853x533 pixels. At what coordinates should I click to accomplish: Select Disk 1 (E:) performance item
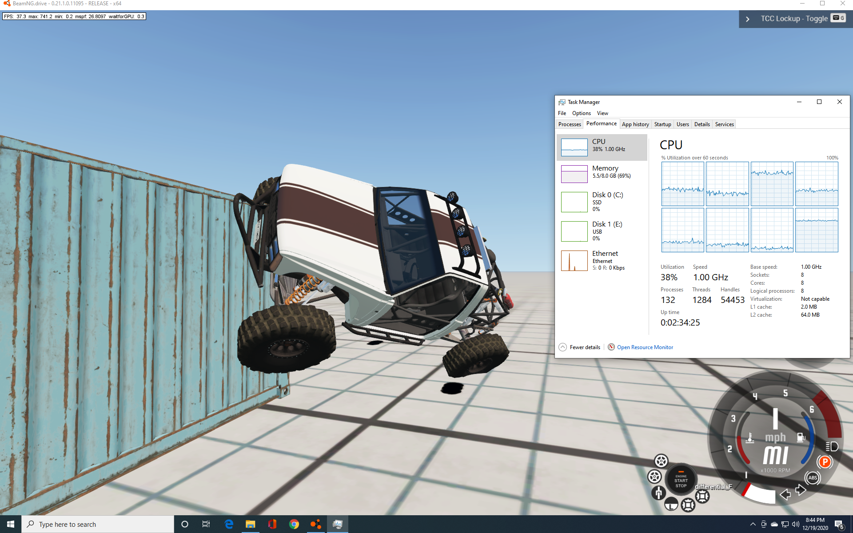tap(602, 231)
